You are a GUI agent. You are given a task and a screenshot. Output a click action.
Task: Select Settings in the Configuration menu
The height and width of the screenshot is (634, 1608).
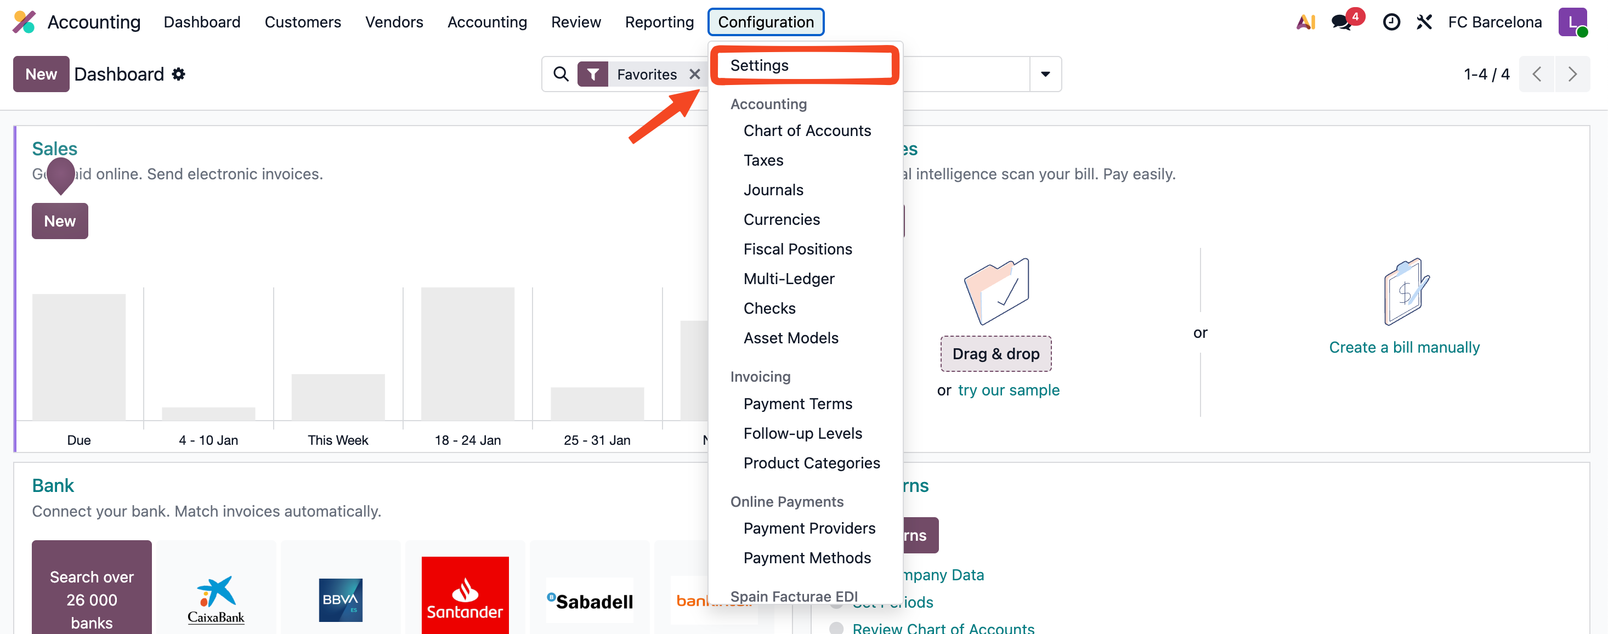point(759,65)
